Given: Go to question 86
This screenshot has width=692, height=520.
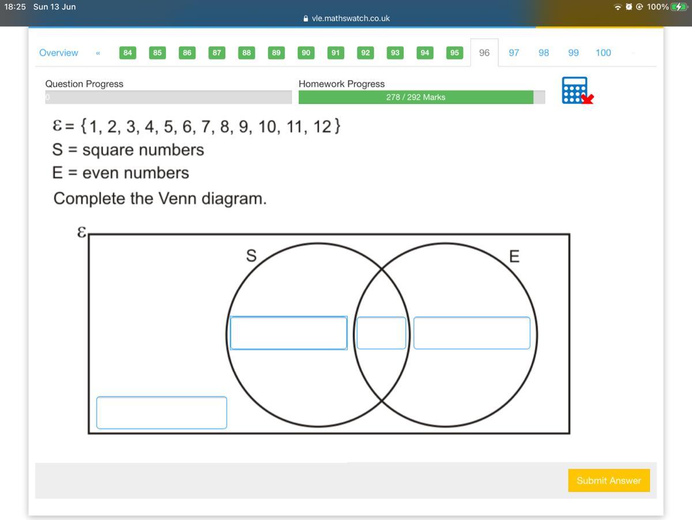Looking at the screenshot, I should tap(187, 53).
